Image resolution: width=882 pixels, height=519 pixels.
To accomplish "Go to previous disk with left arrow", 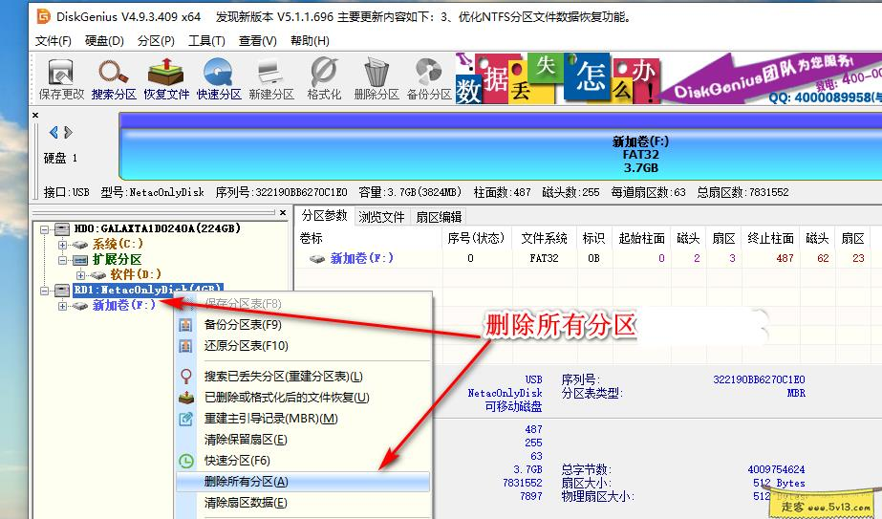I will [54, 132].
